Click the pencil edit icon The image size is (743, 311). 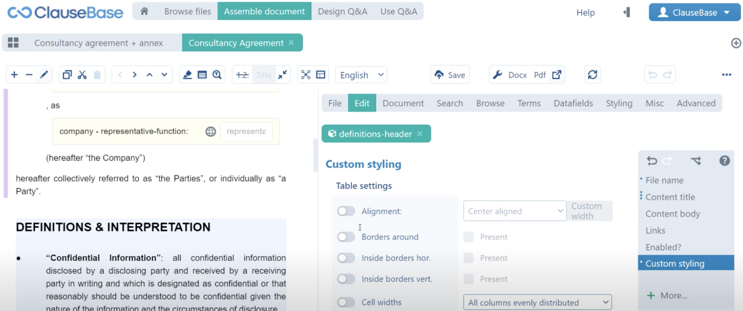(x=44, y=75)
